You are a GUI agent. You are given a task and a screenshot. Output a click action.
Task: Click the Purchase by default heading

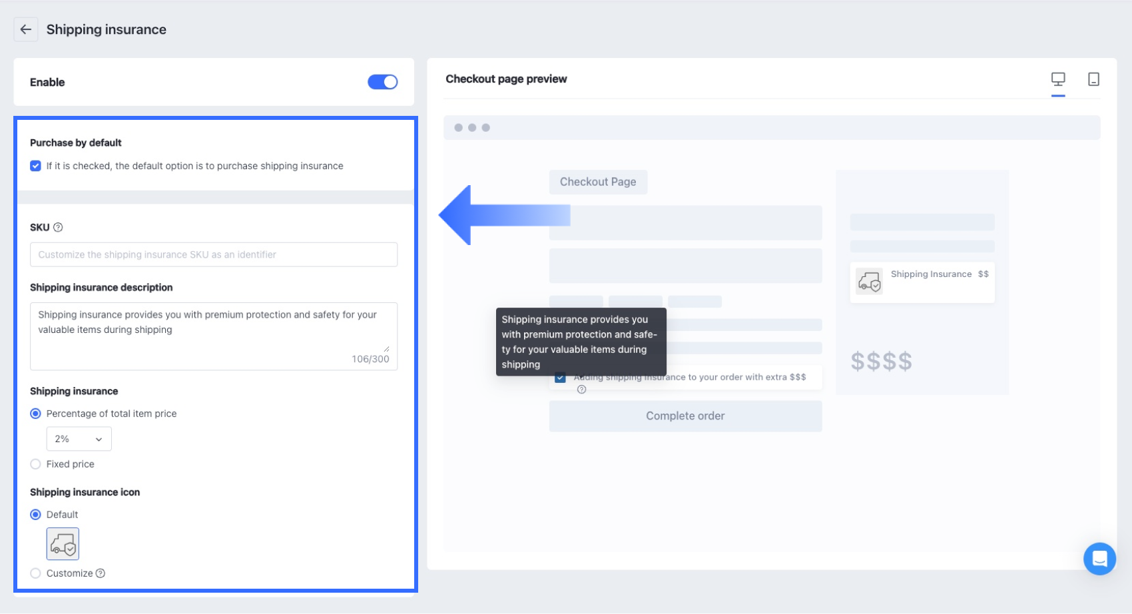(x=76, y=143)
